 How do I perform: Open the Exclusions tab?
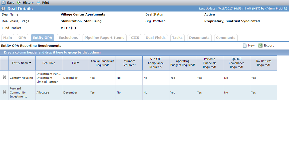tap(68, 37)
